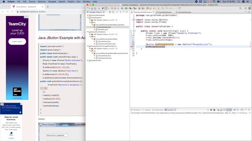The image size is (252, 141).
Task: Open the Refactor menu
Action: tap(42, 2)
